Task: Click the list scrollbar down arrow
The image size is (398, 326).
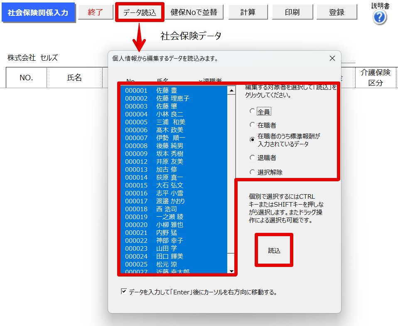Action: [x=231, y=271]
